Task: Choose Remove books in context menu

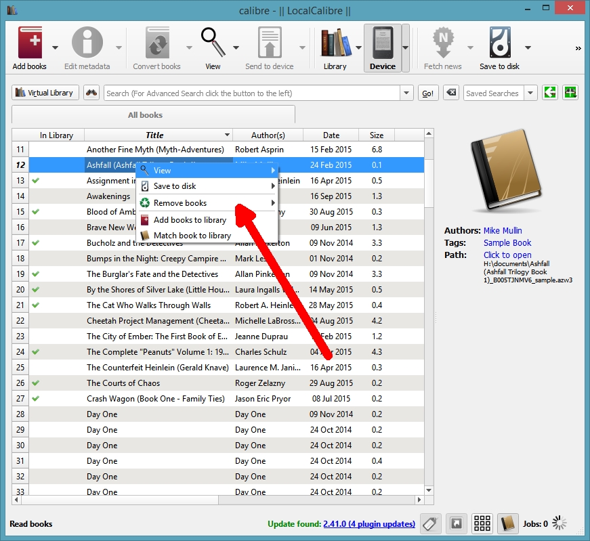Action: [207, 202]
